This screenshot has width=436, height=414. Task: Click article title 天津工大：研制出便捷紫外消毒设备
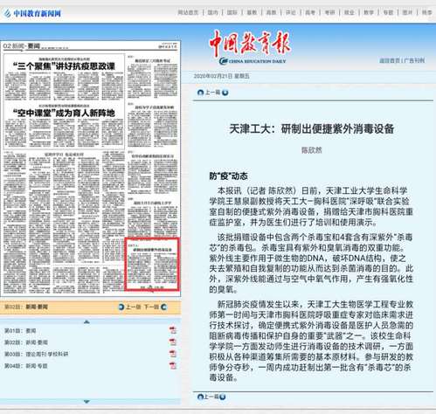[312, 129]
